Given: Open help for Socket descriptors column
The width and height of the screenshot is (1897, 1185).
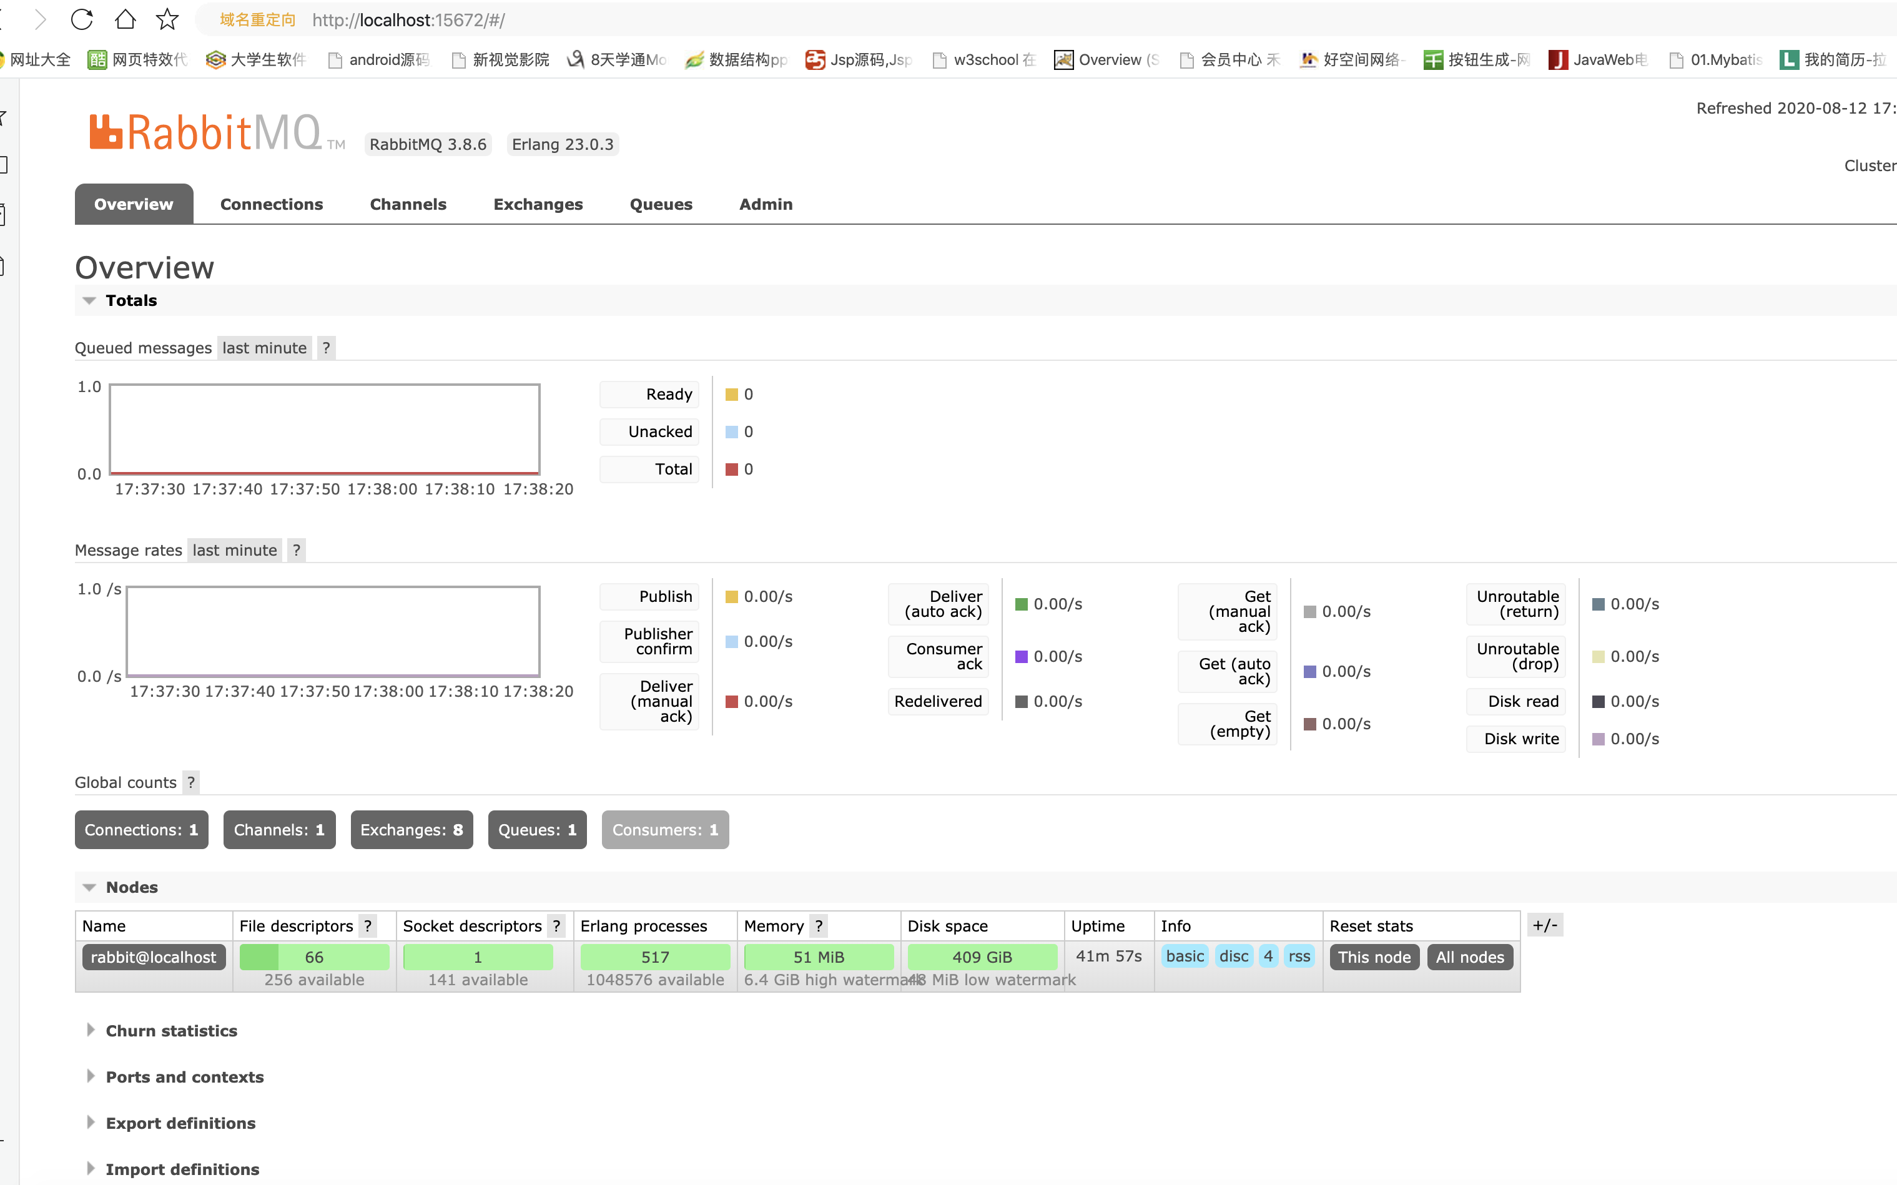Looking at the screenshot, I should 556,925.
